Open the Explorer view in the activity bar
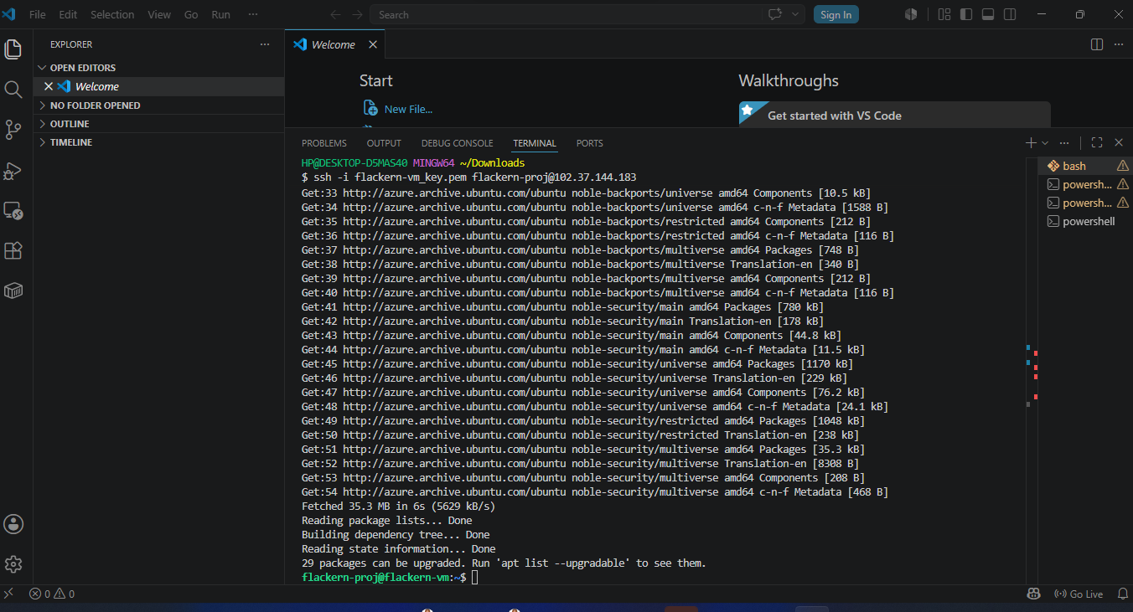 click(13, 49)
